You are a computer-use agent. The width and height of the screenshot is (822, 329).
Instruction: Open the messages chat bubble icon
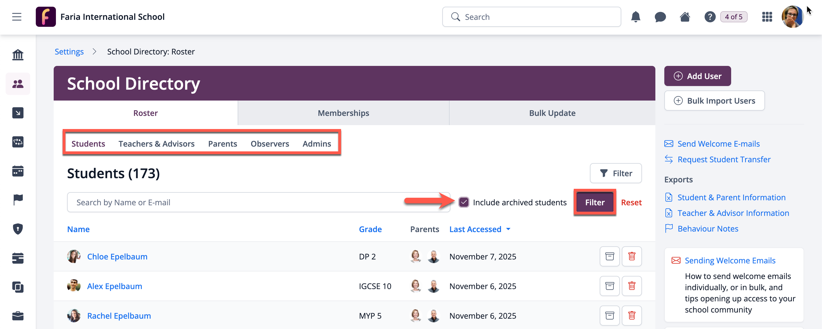tap(660, 17)
